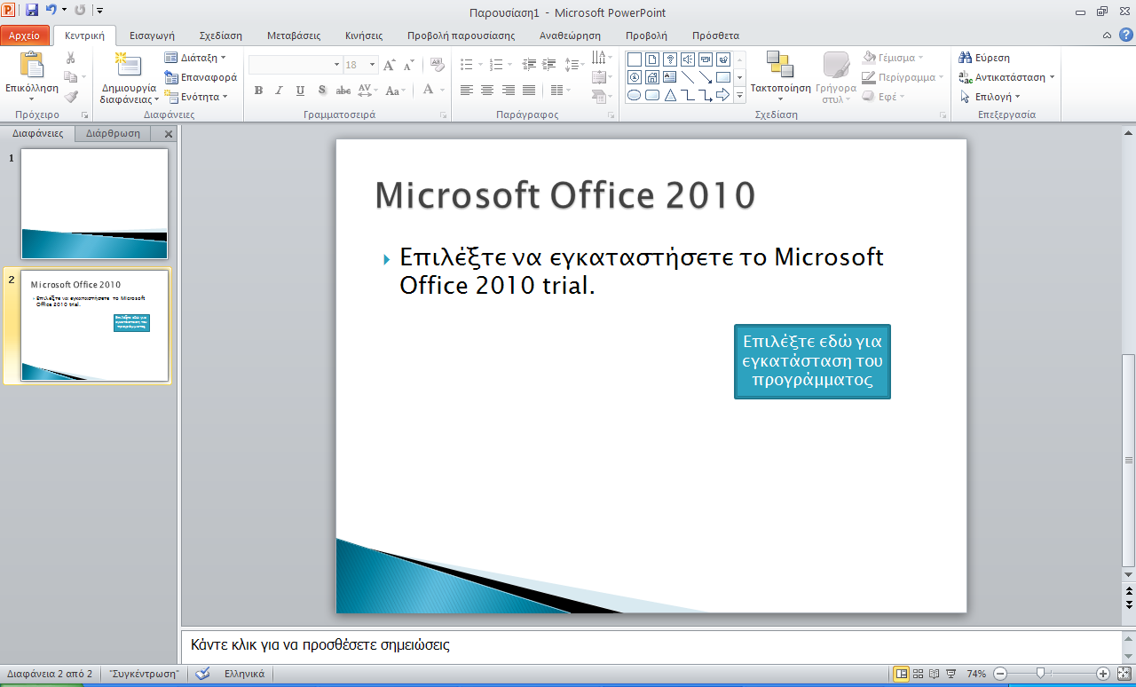This screenshot has height=687, width=1136.
Task: Open the Αρχείο file tab
Action: (x=24, y=36)
